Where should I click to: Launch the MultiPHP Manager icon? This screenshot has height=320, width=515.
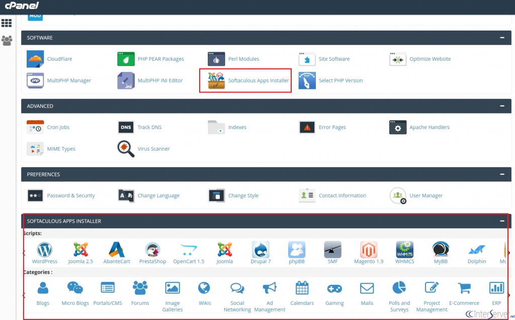[35, 80]
